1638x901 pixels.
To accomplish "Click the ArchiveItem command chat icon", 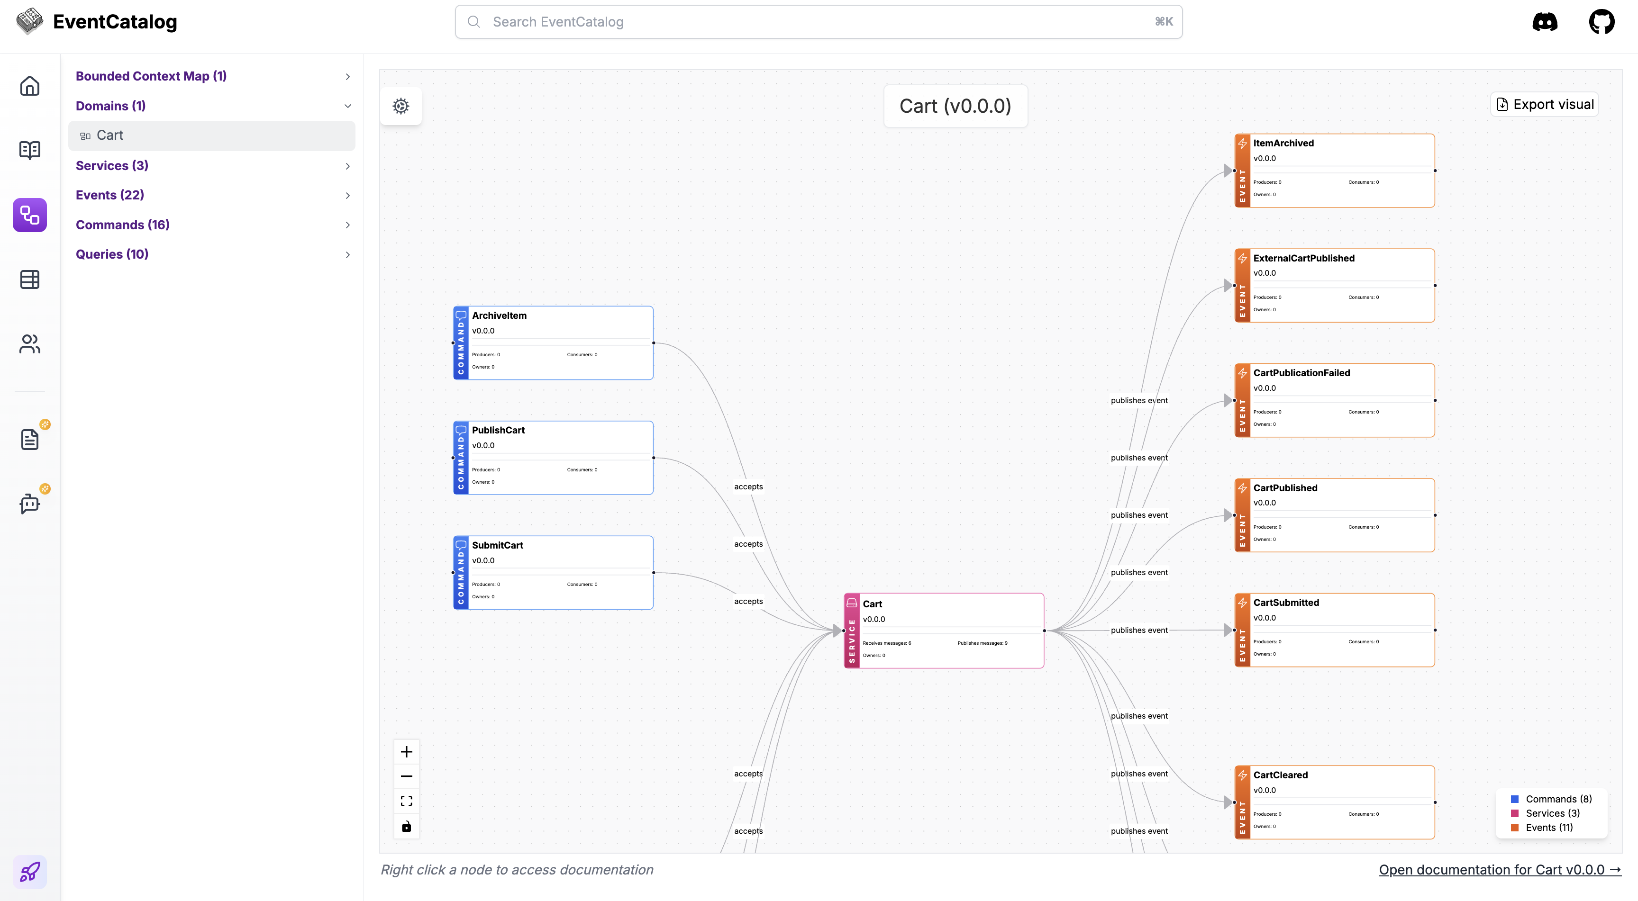I will point(461,315).
